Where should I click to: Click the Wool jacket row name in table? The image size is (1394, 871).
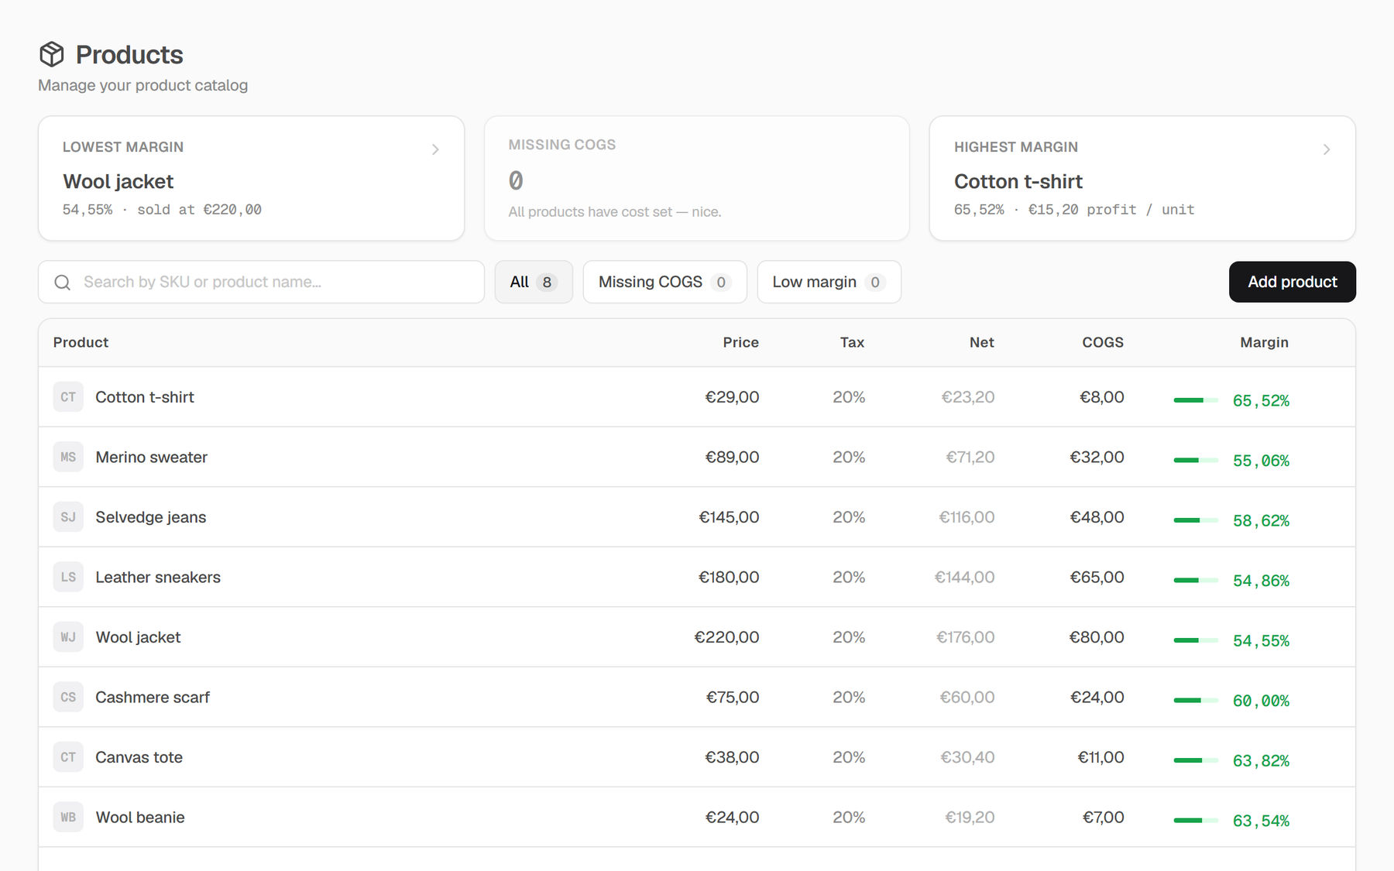point(138,637)
